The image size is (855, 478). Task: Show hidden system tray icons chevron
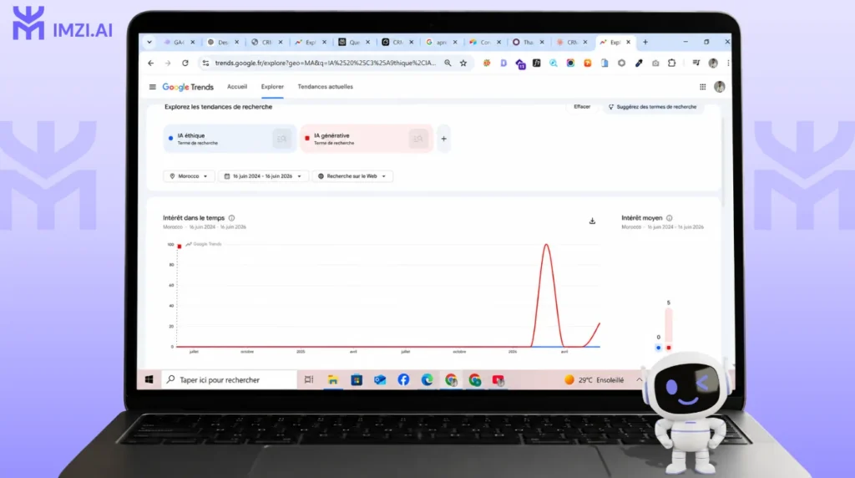click(639, 379)
